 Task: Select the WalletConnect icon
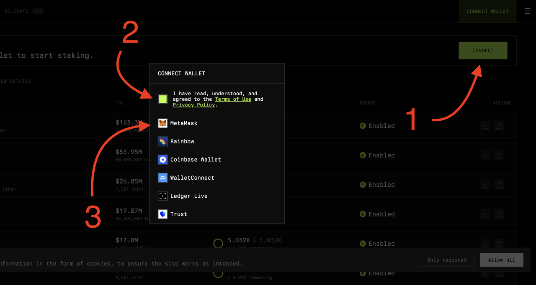point(163,178)
